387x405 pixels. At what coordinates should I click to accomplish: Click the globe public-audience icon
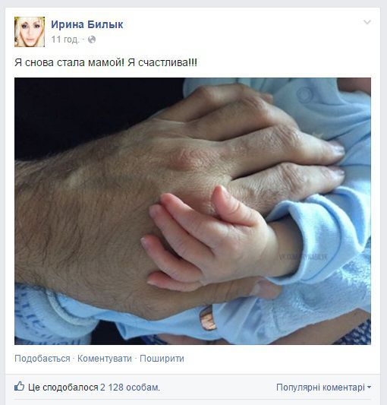point(92,40)
